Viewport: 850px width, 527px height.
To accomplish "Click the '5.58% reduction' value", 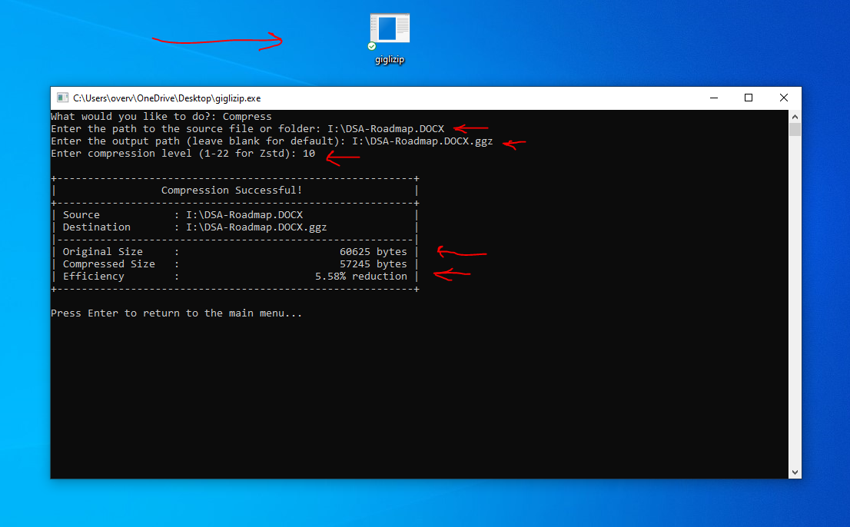I will (x=361, y=277).
